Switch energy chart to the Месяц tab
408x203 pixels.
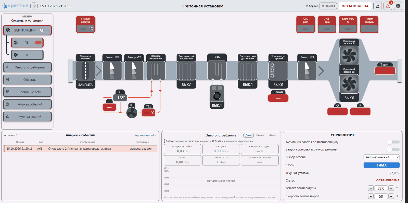(x=272, y=135)
